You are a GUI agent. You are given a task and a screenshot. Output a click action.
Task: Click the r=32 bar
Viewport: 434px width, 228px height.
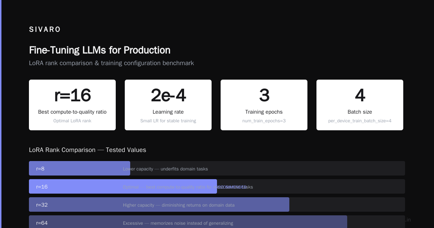tap(159, 204)
